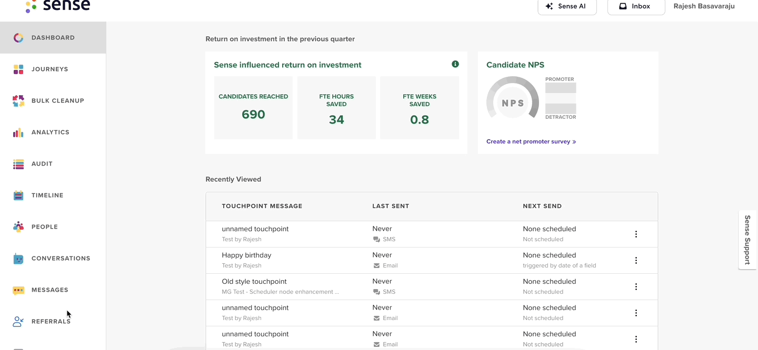Open options for unnamed SMS touchpoint row
This screenshot has height=350, width=758.
pos(636,234)
